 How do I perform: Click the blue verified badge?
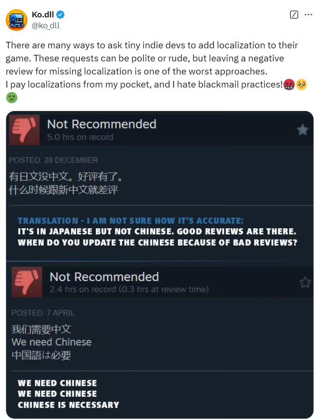click(61, 15)
